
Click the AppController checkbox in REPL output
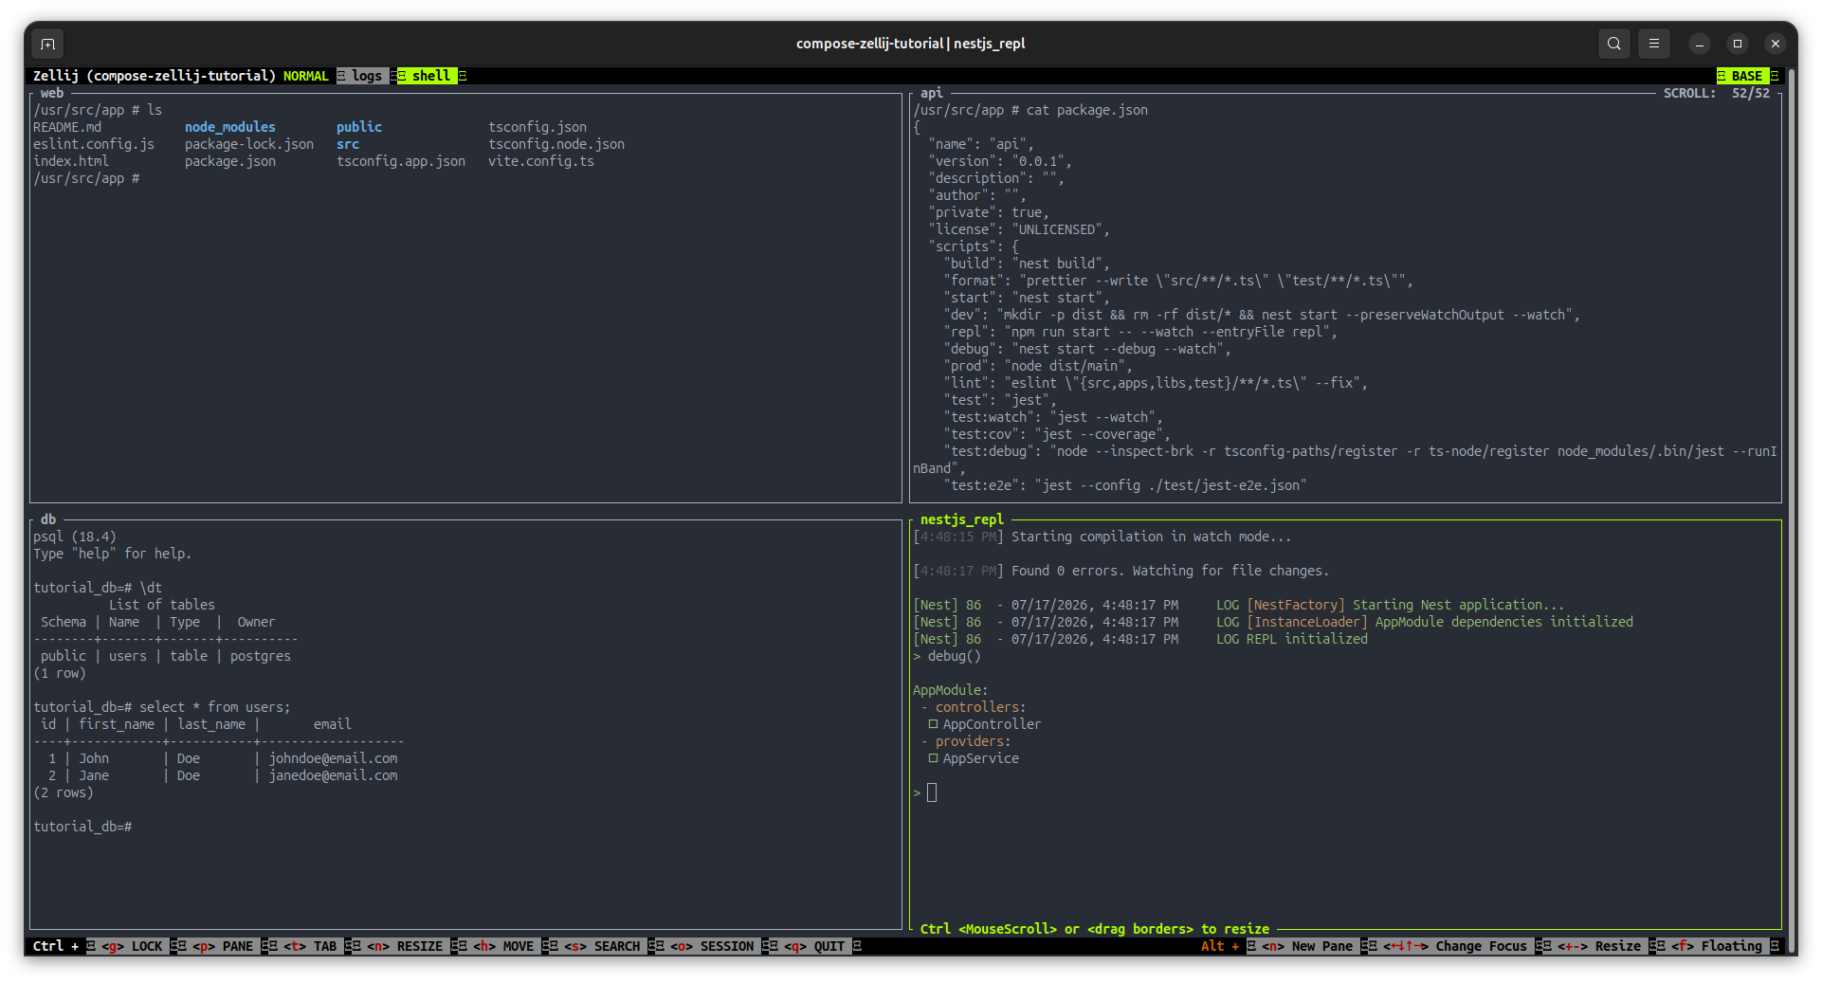point(933,724)
